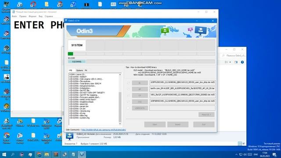Screen dimensions: 281x158
Task: Click the network icon in system tray
Action: point(241,154)
